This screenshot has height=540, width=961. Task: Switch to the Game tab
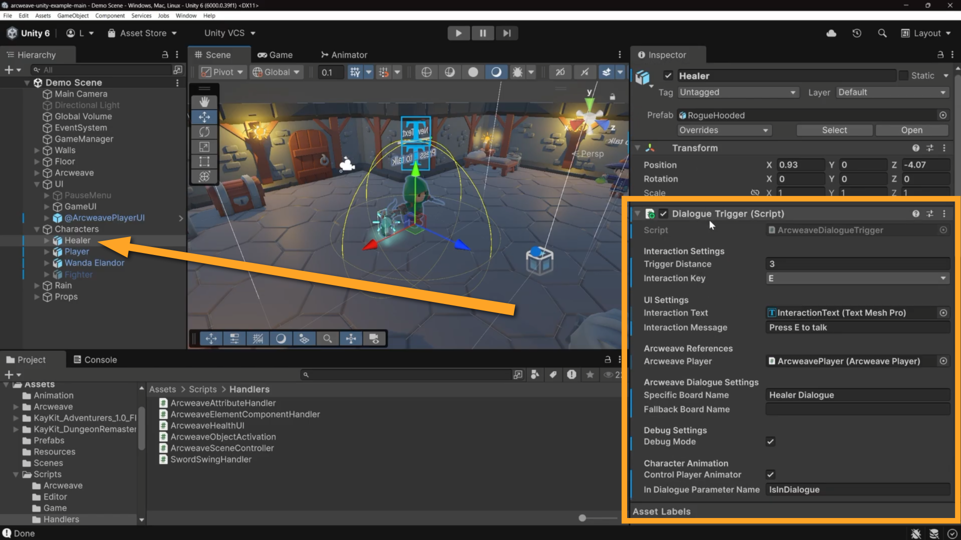pyautogui.click(x=275, y=55)
